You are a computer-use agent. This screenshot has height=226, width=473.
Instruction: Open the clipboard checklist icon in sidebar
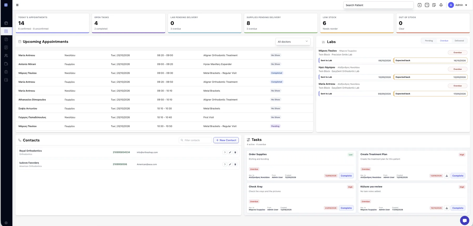coord(6,72)
